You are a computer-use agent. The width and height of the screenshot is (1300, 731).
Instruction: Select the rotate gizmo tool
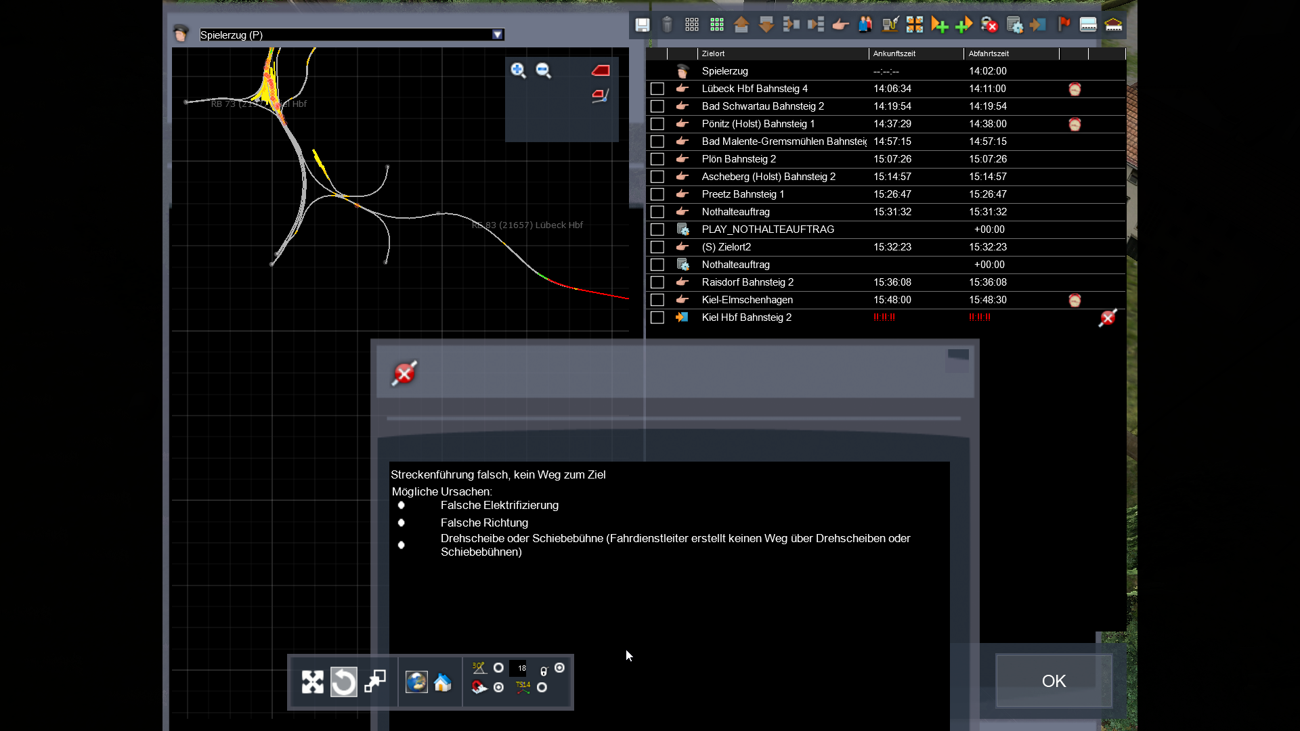click(x=343, y=682)
